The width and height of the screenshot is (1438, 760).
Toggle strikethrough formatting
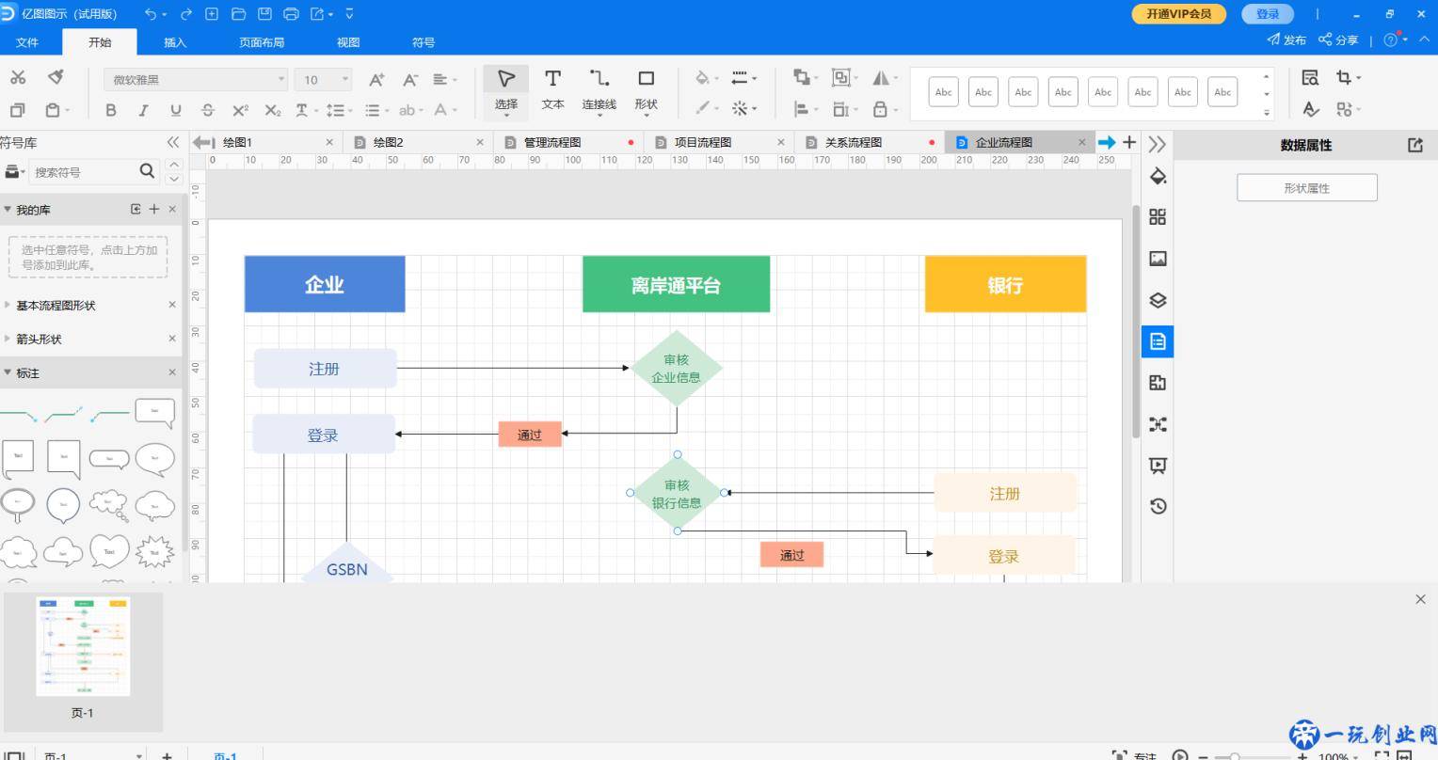pos(208,110)
